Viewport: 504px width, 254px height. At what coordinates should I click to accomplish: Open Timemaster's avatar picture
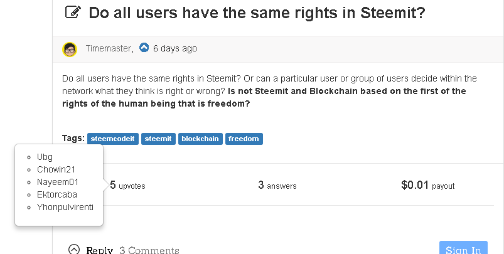coord(70,49)
